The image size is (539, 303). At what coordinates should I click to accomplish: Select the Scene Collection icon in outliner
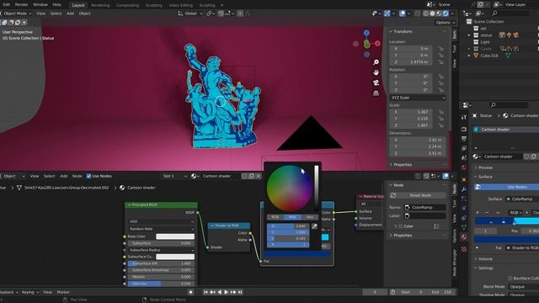469,21
